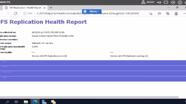
Task: Click the 'Domain System Volume (PRACTICELABS.COM)' text
Action: [x=53, y=36]
